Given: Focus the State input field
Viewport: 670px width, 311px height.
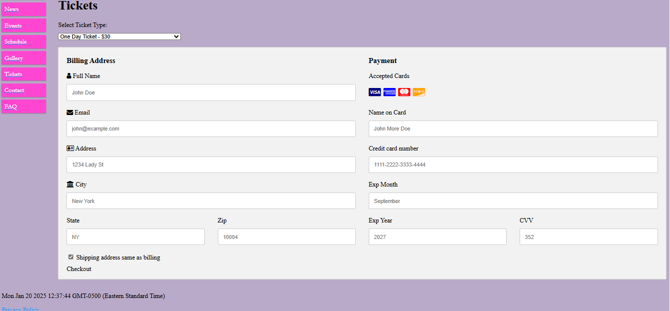Looking at the screenshot, I should [135, 237].
